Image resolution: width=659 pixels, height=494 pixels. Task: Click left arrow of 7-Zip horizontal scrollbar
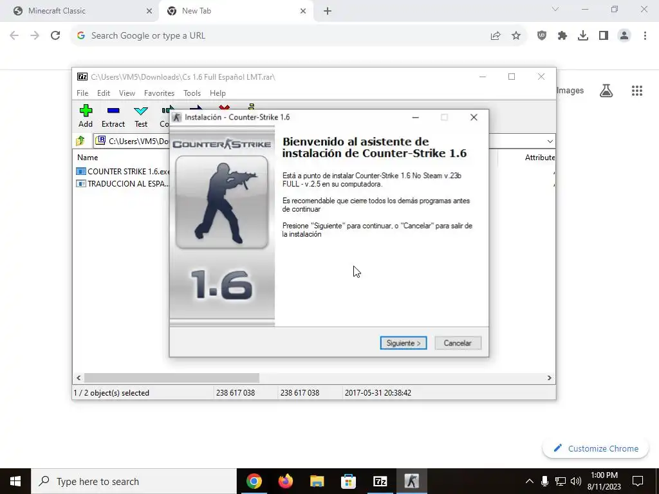pyautogui.click(x=79, y=378)
